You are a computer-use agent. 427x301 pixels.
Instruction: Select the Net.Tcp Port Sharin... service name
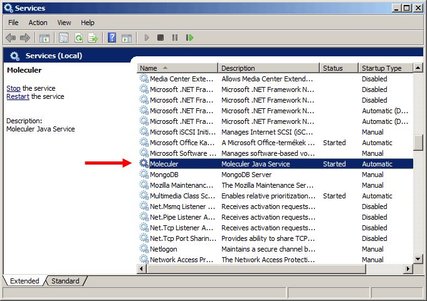[x=183, y=238]
